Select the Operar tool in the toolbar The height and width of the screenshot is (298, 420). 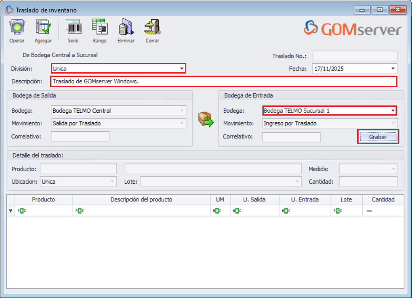coord(16,29)
